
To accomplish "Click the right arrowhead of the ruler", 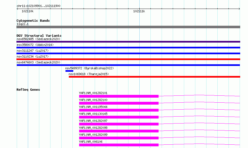I will click(x=239, y=9).
